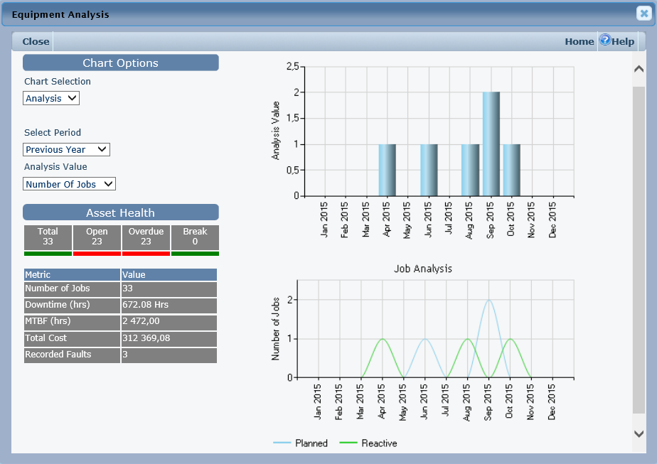Click the scrollbar down arrow
This screenshot has width=657, height=464.
click(x=639, y=433)
